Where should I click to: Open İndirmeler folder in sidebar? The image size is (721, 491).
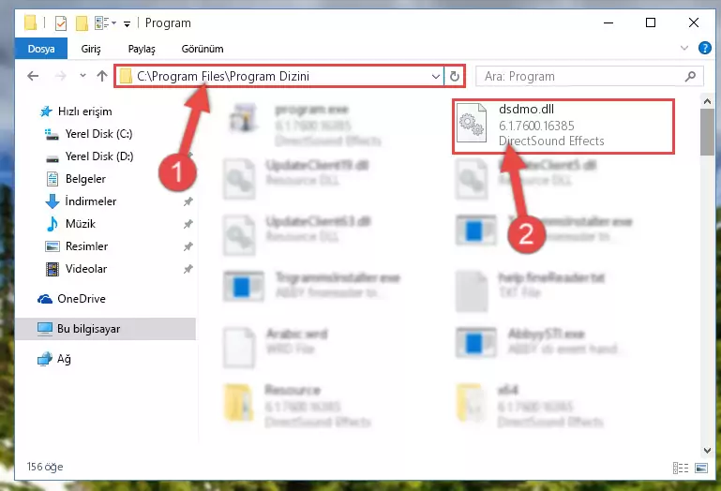pos(82,201)
